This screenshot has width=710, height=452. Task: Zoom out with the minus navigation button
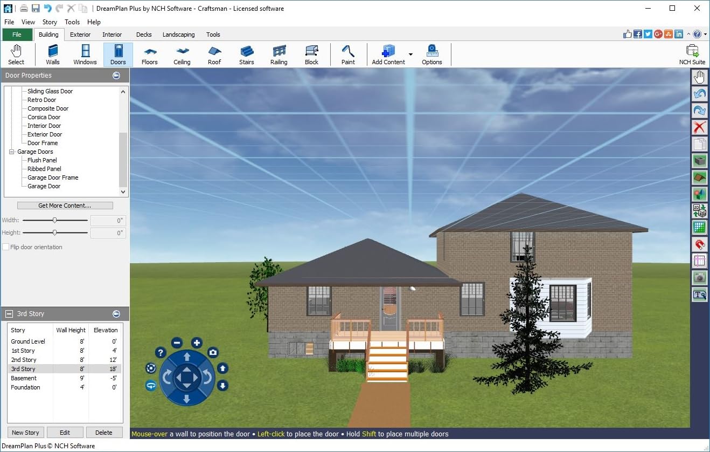point(178,343)
